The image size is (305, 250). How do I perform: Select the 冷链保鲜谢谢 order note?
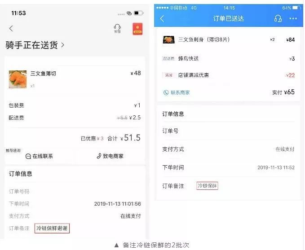pos(52,228)
